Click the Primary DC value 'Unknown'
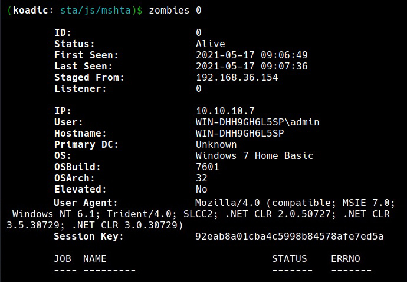The width and height of the screenshot is (407, 282). 216,144
